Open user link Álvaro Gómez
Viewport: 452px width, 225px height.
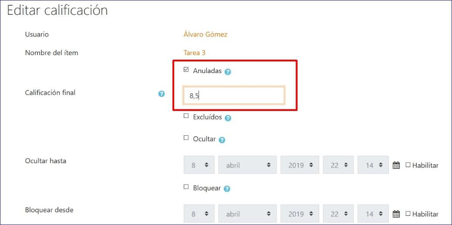[x=206, y=34]
